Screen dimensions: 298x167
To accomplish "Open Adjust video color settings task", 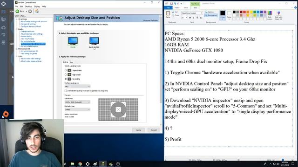I will pos(31,59).
